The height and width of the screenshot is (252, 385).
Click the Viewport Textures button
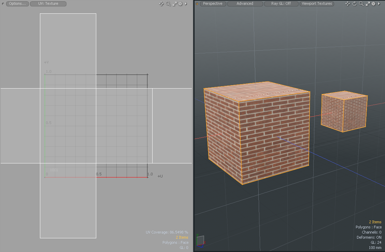(317, 4)
